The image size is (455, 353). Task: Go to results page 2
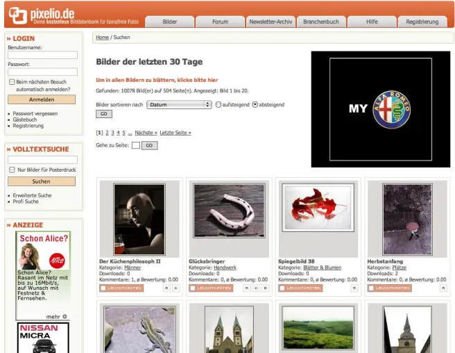tap(107, 133)
